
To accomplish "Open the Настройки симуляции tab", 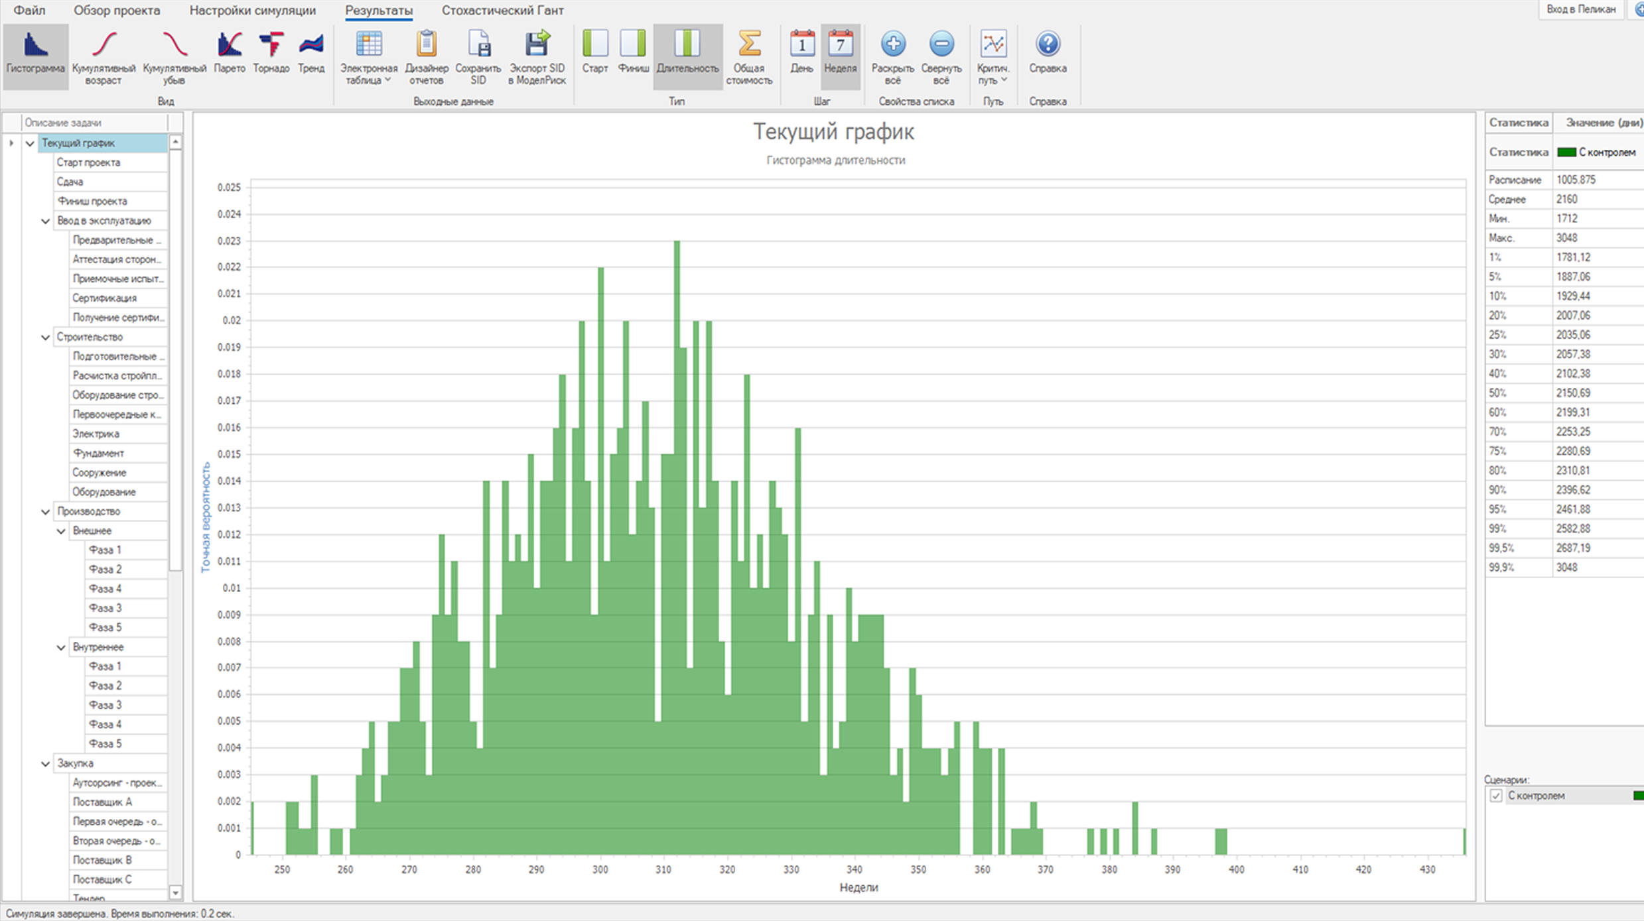I will [x=252, y=11].
